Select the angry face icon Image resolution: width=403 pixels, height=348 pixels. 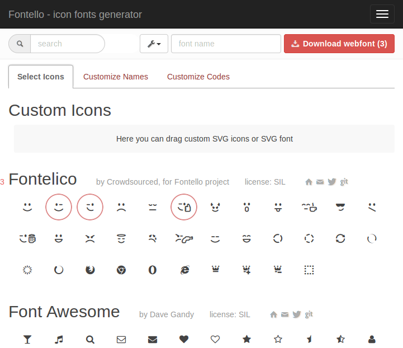point(90,238)
